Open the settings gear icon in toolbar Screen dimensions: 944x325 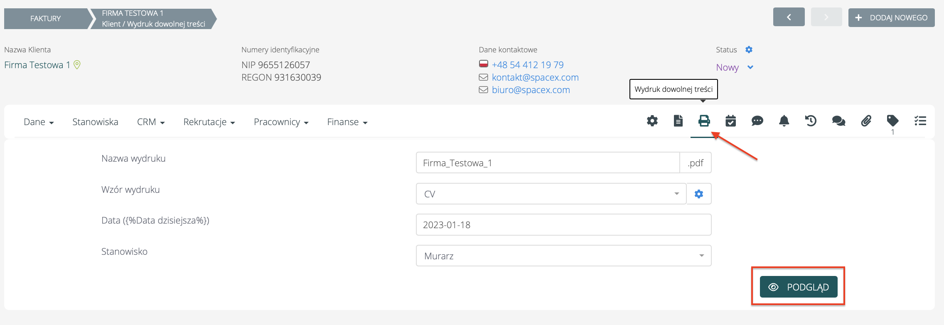pyautogui.click(x=652, y=121)
